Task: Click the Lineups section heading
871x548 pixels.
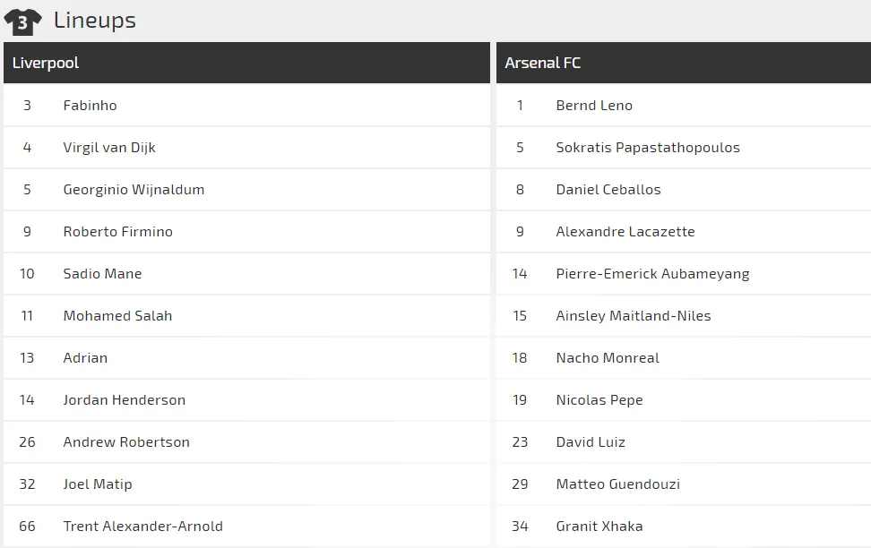Action: (x=95, y=21)
